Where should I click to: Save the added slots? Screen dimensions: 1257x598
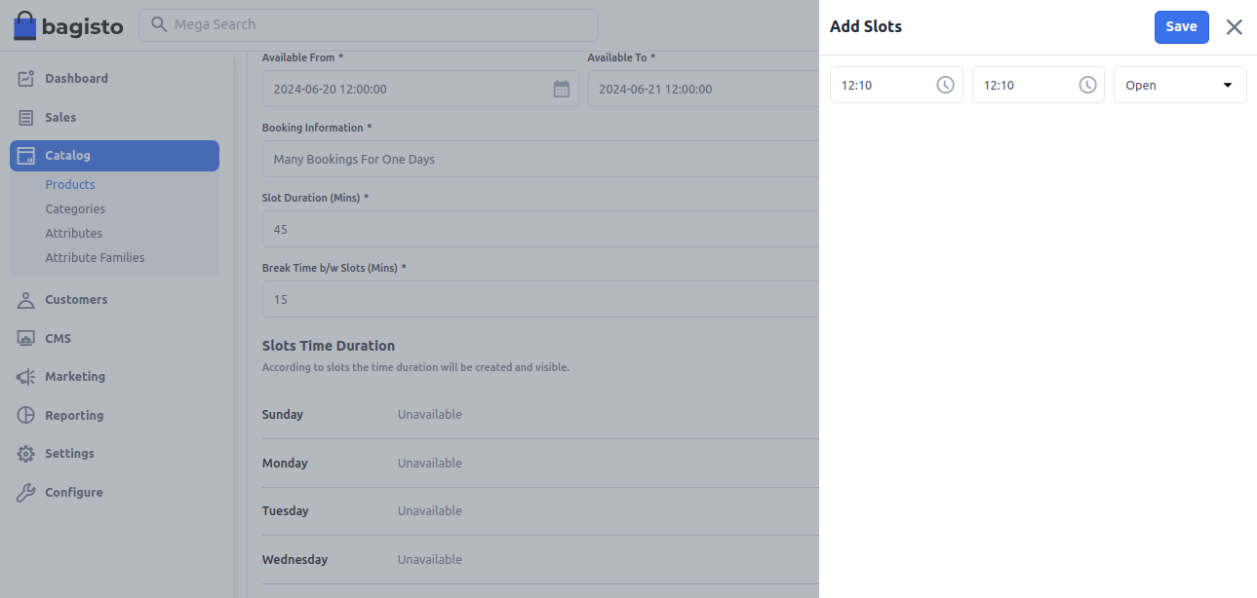coord(1181,27)
